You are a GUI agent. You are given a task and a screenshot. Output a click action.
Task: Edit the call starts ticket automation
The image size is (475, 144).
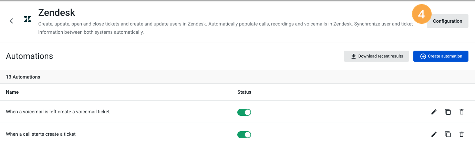(x=434, y=134)
